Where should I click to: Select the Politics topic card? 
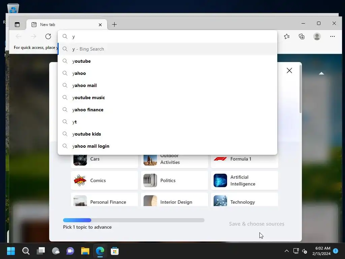click(174, 180)
